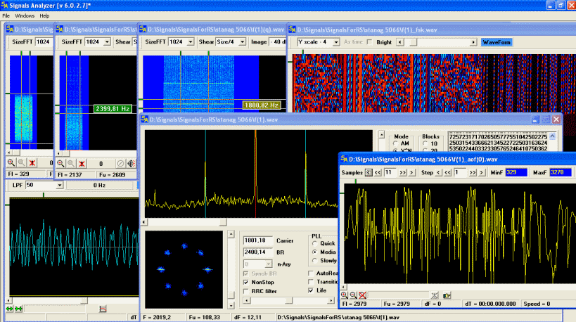Click the green check icon in the aof(0).wav window
This screenshot has width=576, height=322.
tap(446, 295)
